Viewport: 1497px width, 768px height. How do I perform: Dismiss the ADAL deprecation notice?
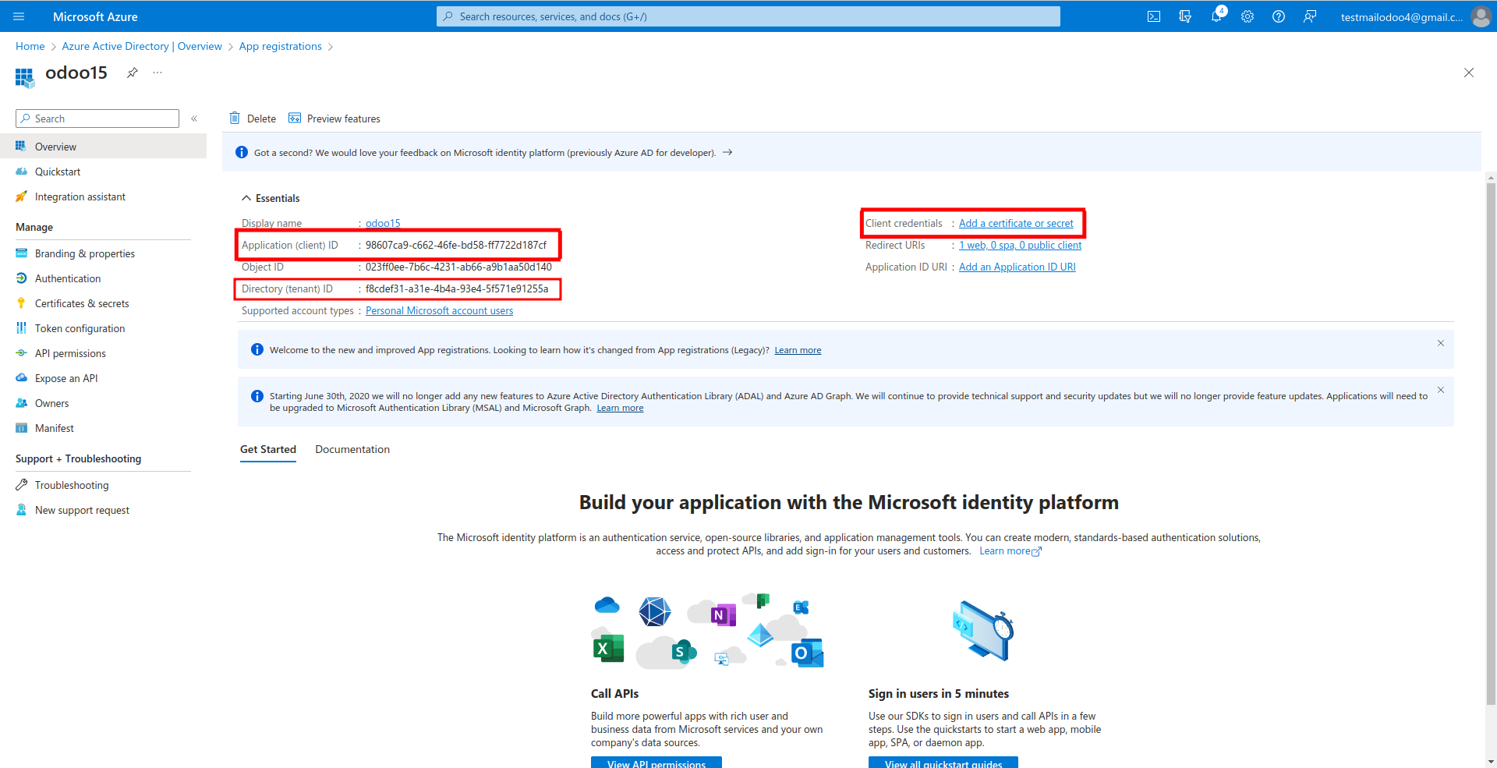[1441, 390]
